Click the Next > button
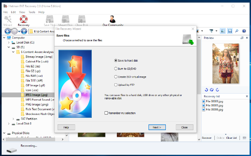The width and height of the screenshot is (251, 156). [x=157, y=127]
